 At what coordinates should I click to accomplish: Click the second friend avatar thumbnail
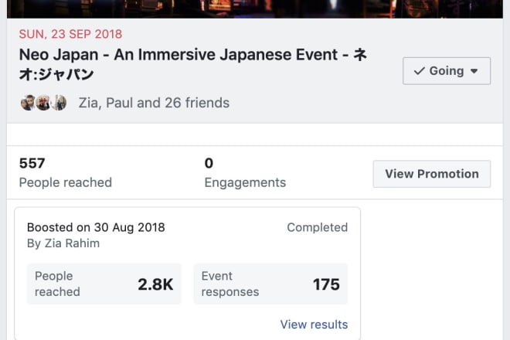pos(43,103)
